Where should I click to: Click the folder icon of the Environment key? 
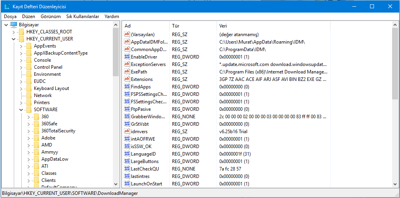pos(29,74)
